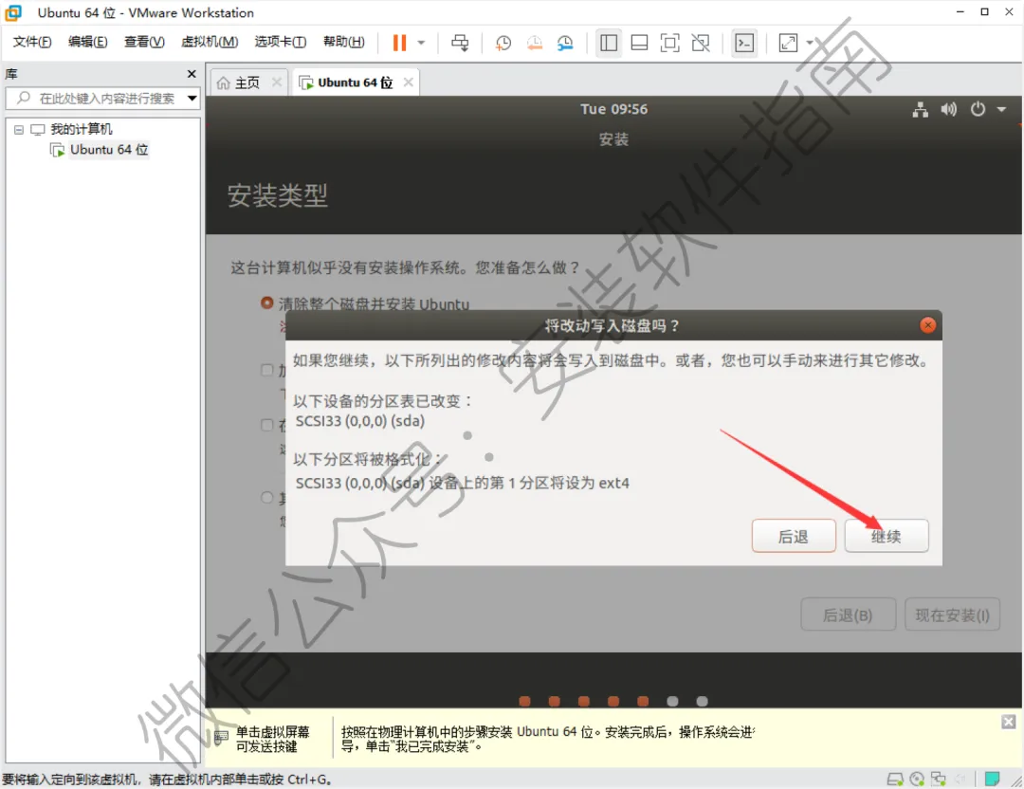Open the 文件(F) menu
Image resolution: width=1024 pixels, height=789 pixels.
pyautogui.click(x=32, y=42)
